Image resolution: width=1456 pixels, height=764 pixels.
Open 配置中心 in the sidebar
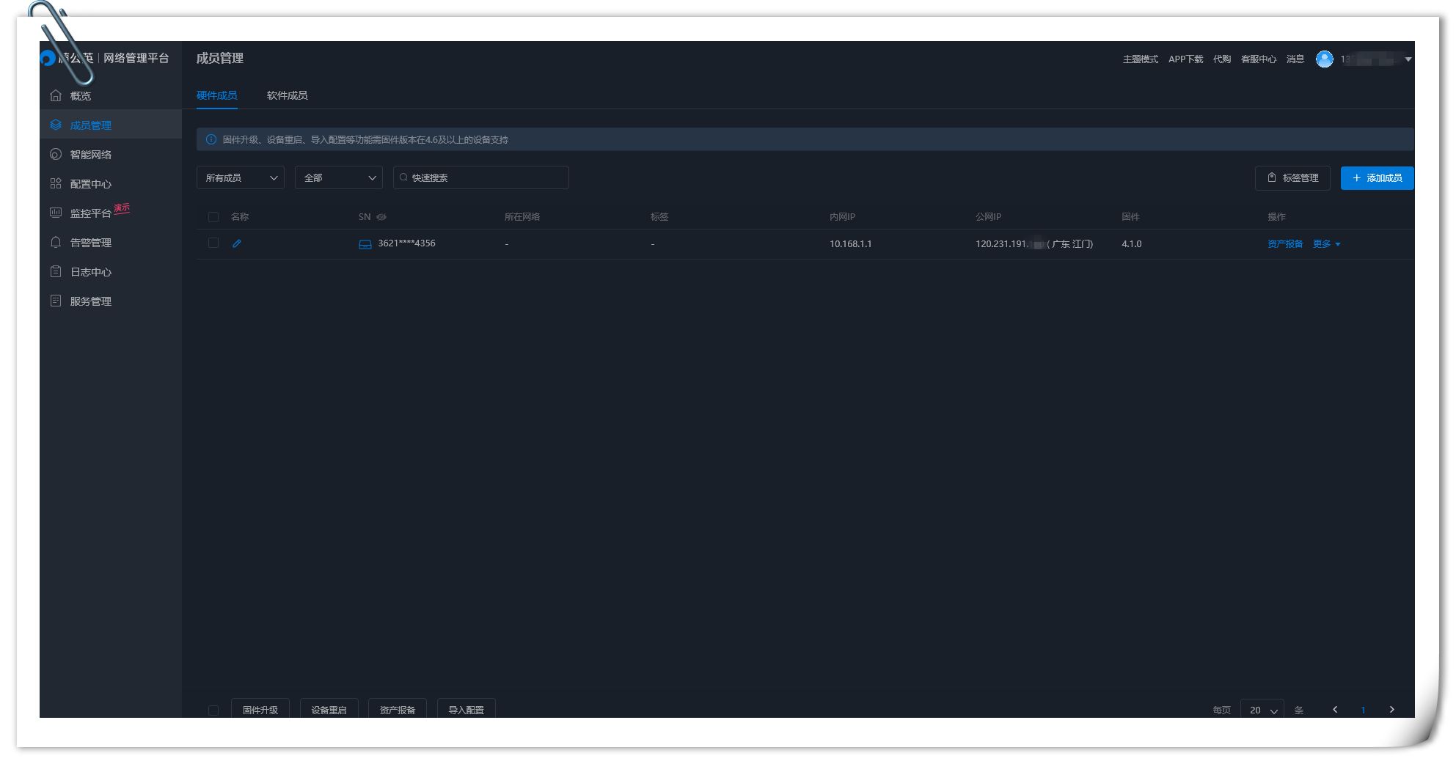(90, 184)
